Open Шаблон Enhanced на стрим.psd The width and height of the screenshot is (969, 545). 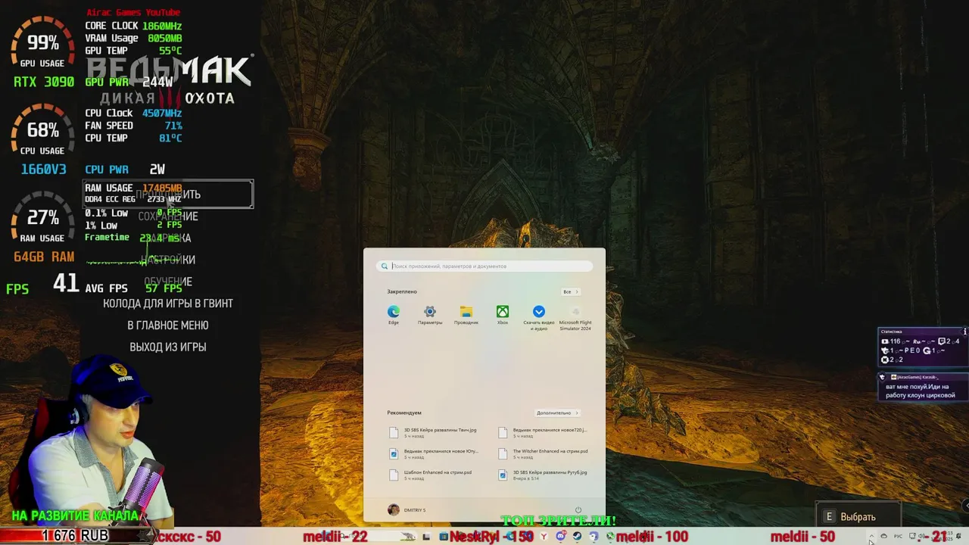[x=431, y=475]
